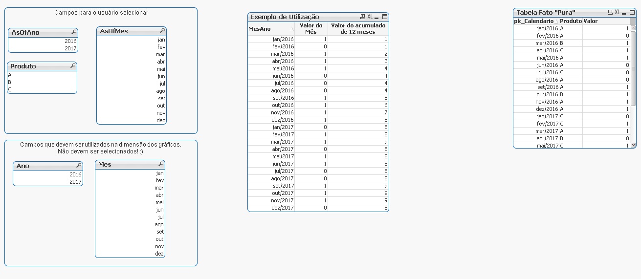Select out/2016 cell in Tabela Fato table
Image resolution: width=641 pixels, height=279 pixels.
click(536, 94)
